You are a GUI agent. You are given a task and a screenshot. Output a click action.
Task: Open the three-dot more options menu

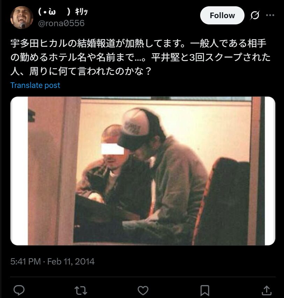click(270, 15)
